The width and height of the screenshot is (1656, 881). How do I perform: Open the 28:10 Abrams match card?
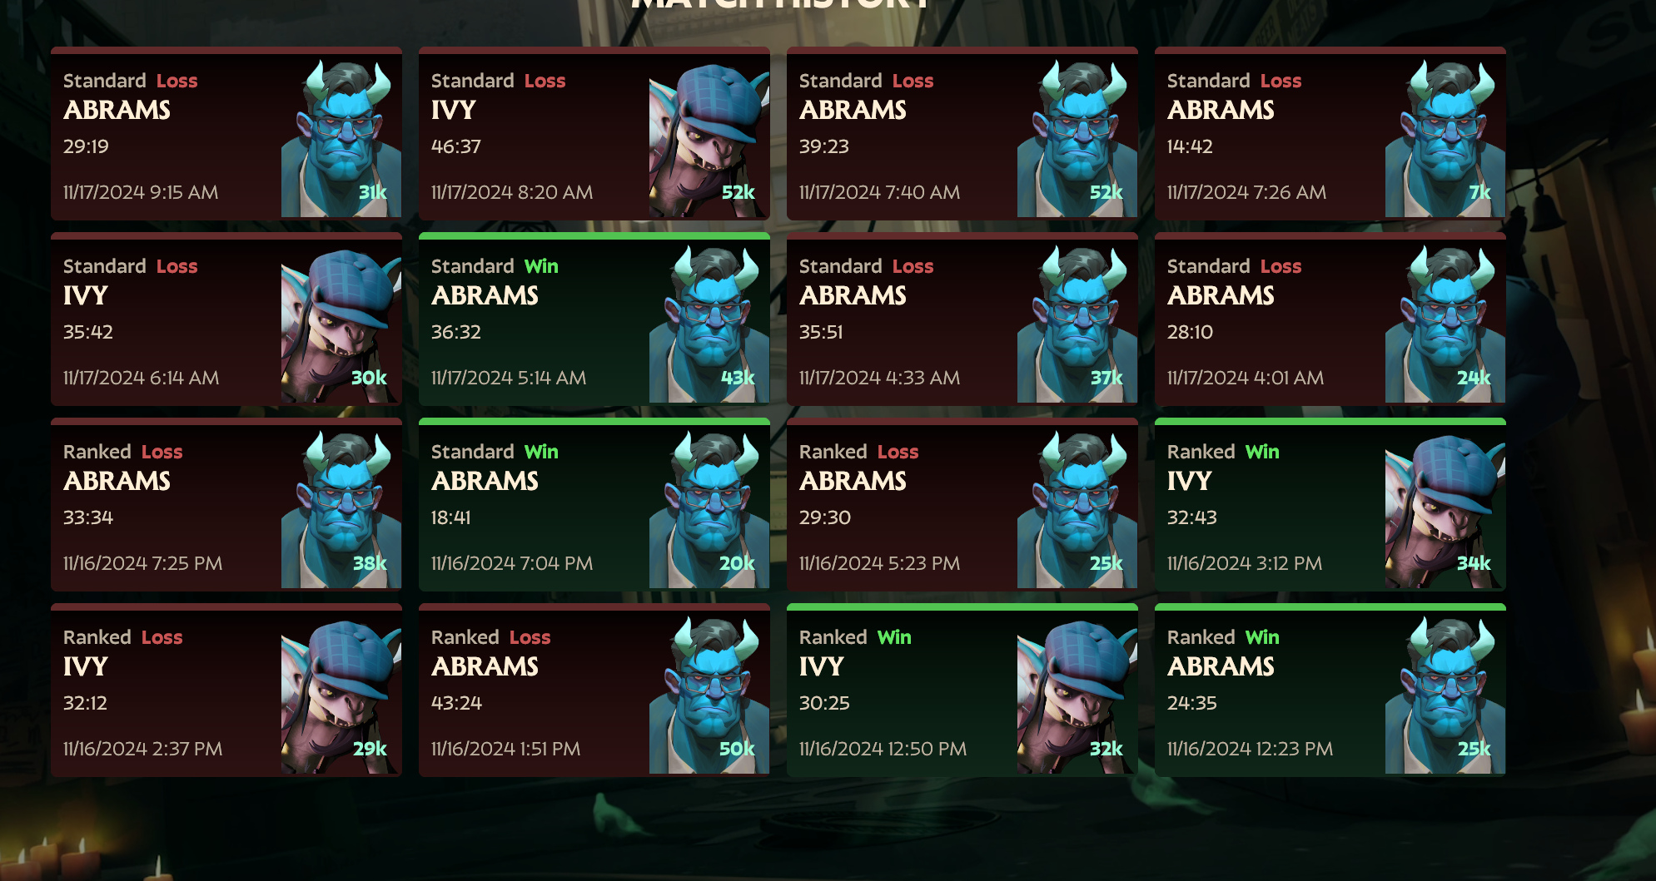(x=1330, y=319)
